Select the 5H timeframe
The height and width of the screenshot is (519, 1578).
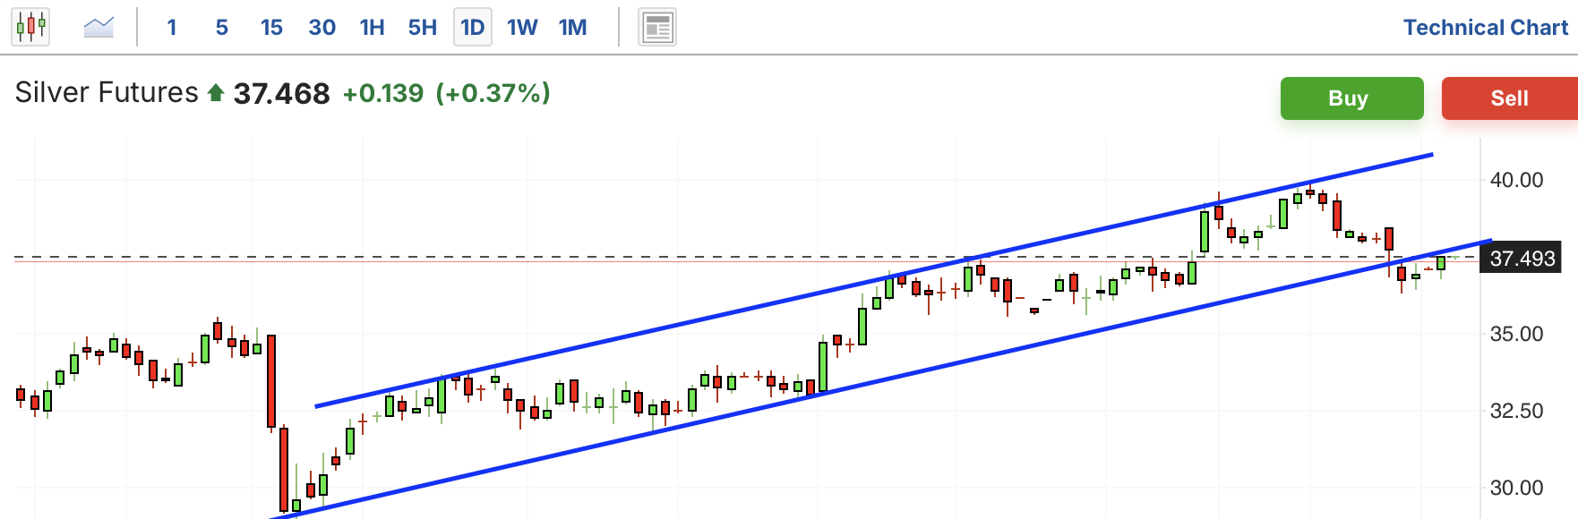tap(423, 27)
